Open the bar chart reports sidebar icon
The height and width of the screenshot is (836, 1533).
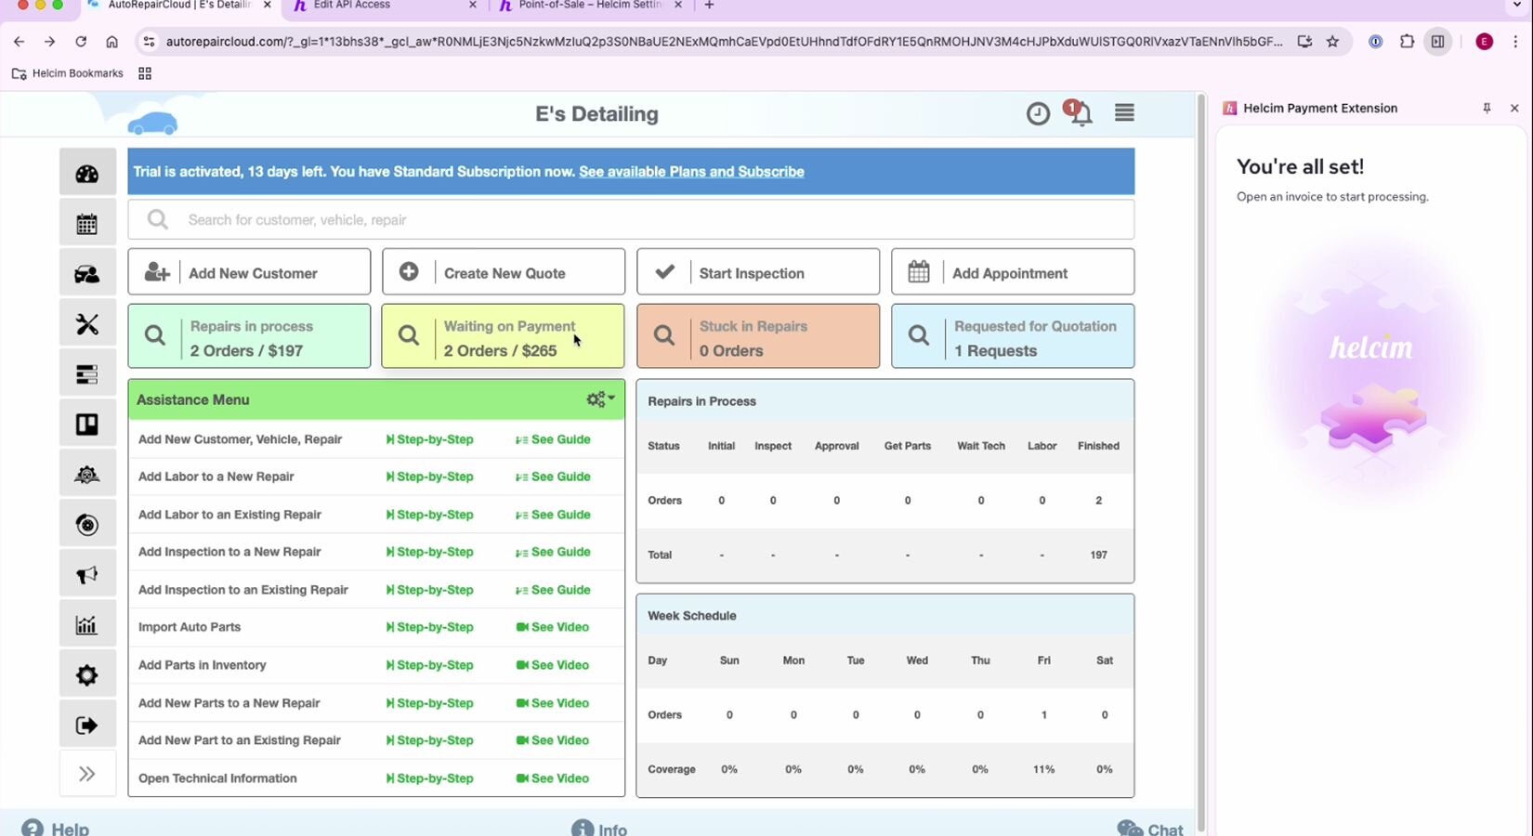[87, 625]
